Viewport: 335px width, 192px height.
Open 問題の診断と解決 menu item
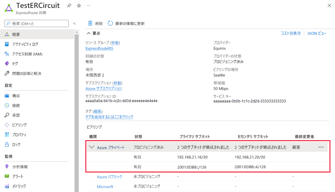[x=27, y=73]
